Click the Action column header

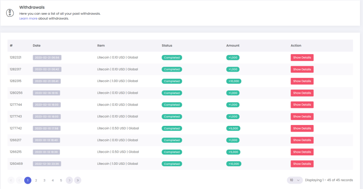[296, 46]
